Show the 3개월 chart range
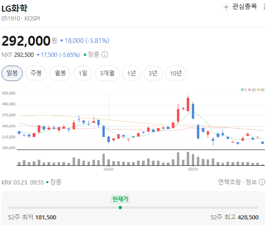Viewport: 271px width, 225px height. [107, 73]
